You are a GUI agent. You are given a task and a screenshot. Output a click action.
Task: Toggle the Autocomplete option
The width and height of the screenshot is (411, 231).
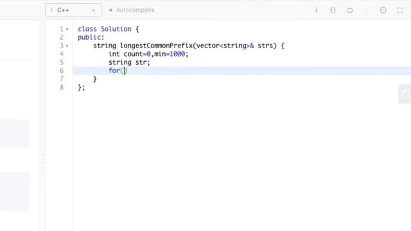132,10
